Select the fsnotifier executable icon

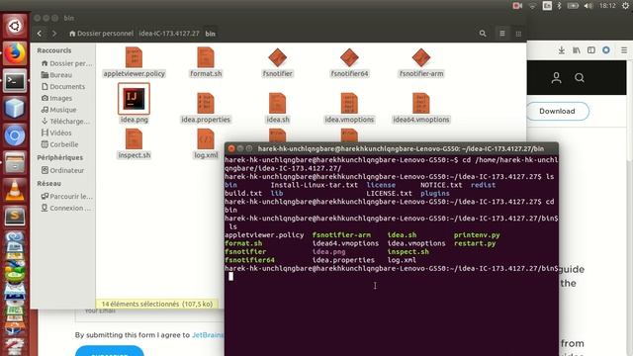(x=277, y=57)
